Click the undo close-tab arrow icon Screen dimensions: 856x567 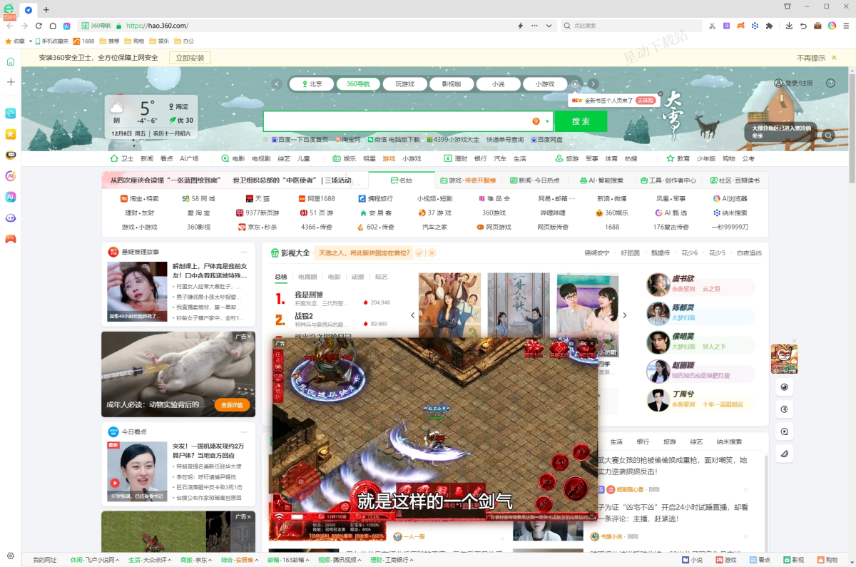point(804,26)
